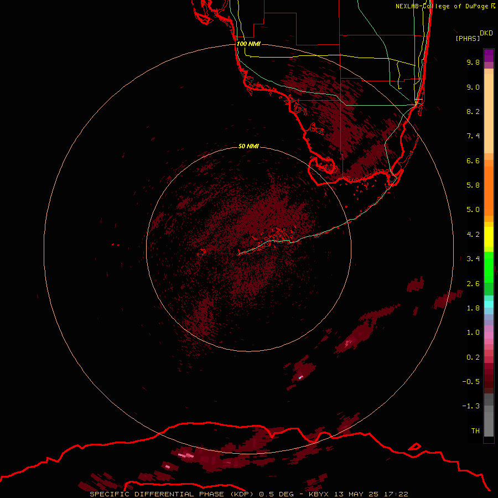This screenshot has width=498, height=498.
Task: Click the 8.2 value on the color scale
Action: [473, 111]
